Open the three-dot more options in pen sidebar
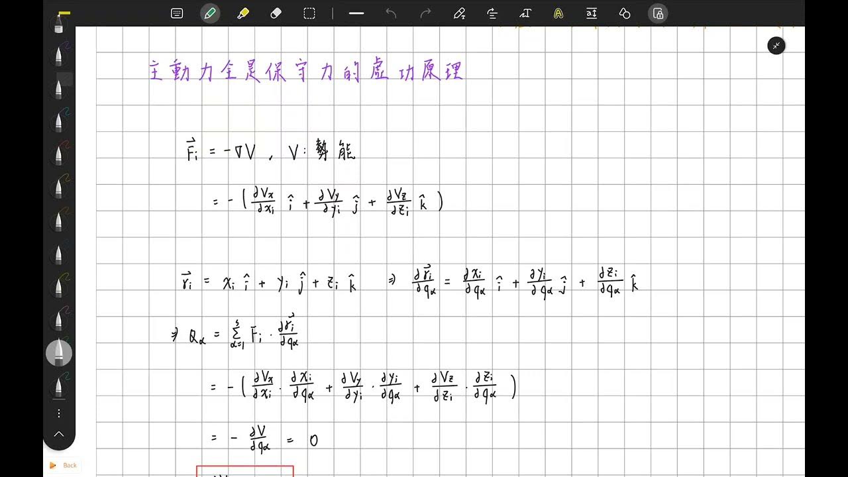The height and width of the screenshot is (477, 848). 59,413
